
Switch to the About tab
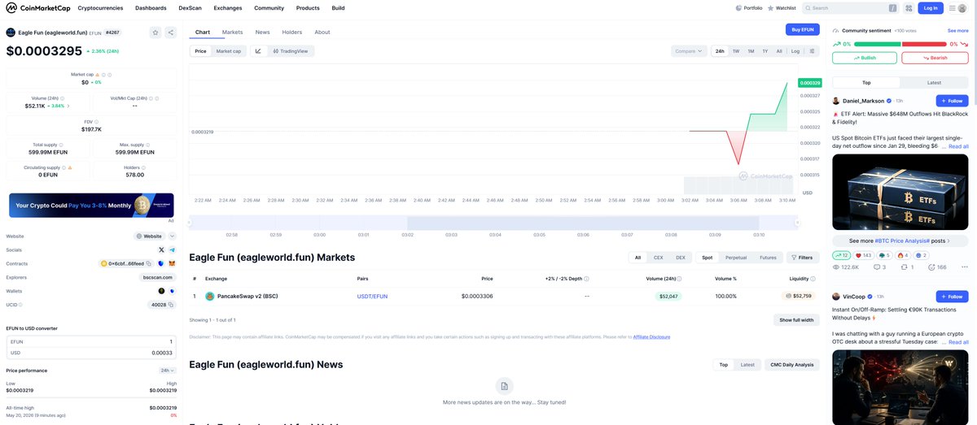[322, 32]
